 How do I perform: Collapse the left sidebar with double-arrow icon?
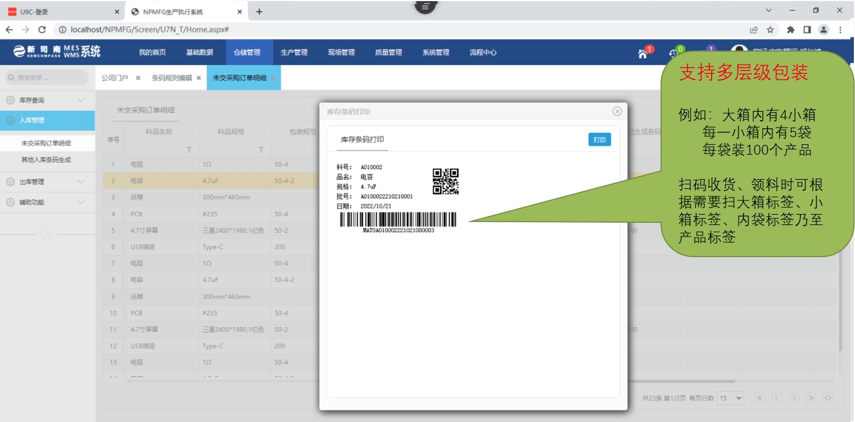click(x=47, y=234)
